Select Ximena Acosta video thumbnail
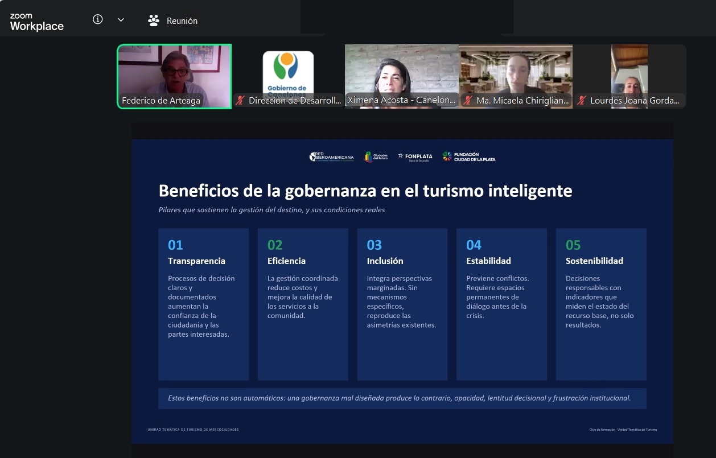 [x=402, y=76]
